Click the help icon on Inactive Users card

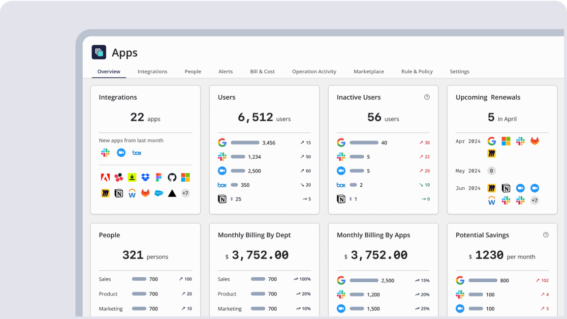pyautogui.click(x=426, y=97)
